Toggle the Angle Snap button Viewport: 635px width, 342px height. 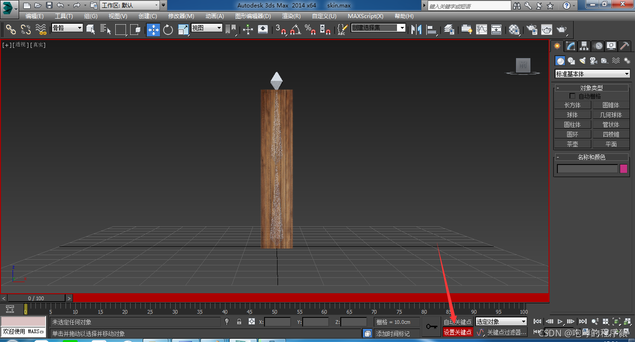tap(296, 30)
